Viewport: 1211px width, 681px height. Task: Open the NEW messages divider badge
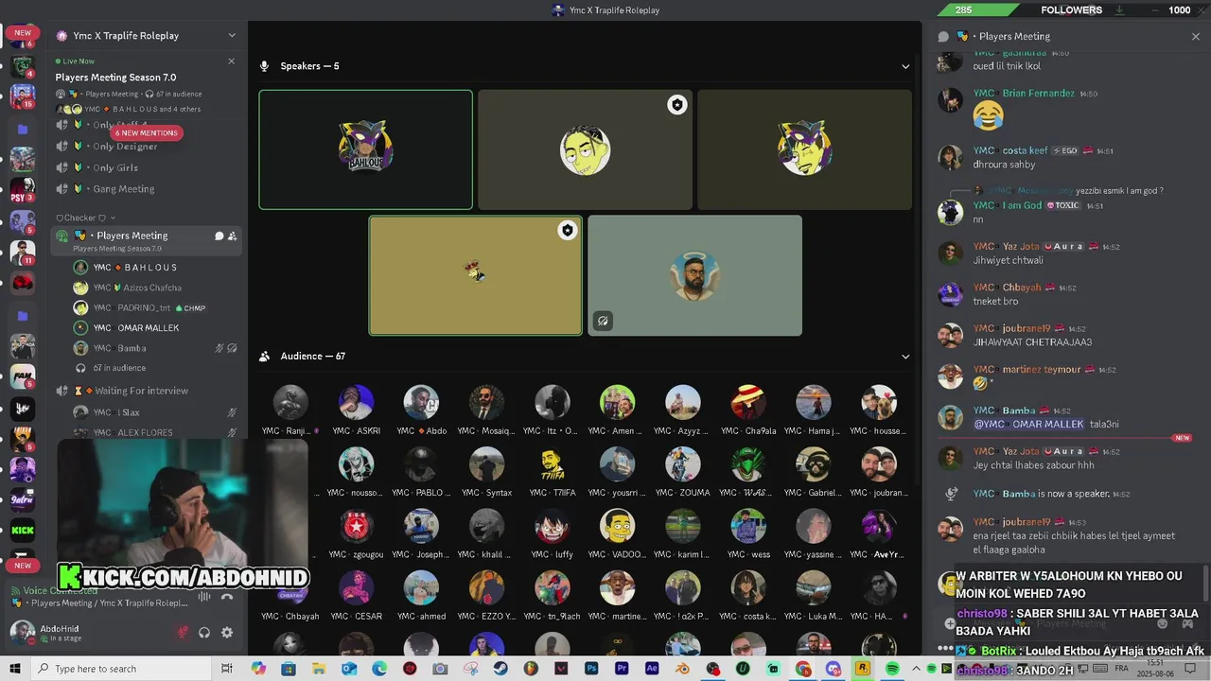click(x=1182, y=439)
